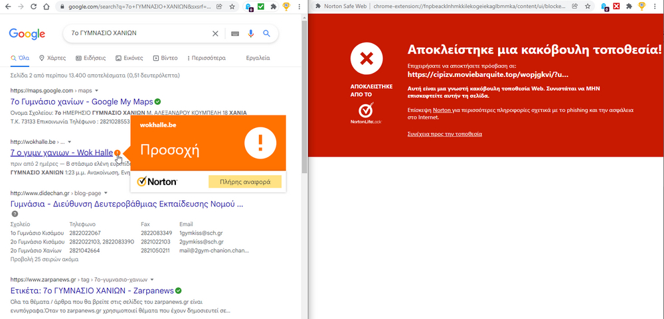Open the on-screen keyboard input tool
The image size is (664, 319).
point(235,33)
